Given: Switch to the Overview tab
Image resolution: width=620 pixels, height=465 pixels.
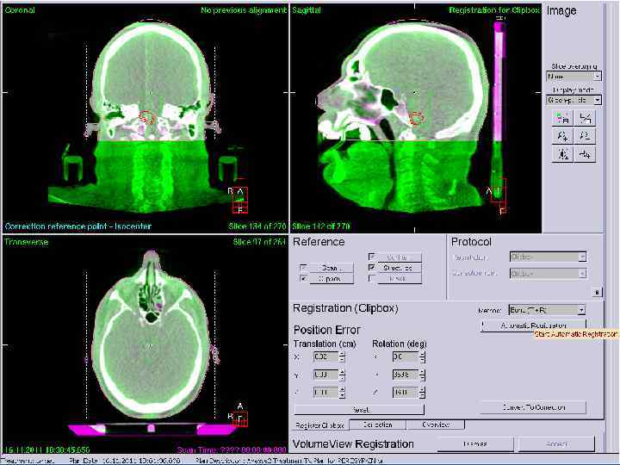Looking at the screenshot, I should [x=435, y=425].
